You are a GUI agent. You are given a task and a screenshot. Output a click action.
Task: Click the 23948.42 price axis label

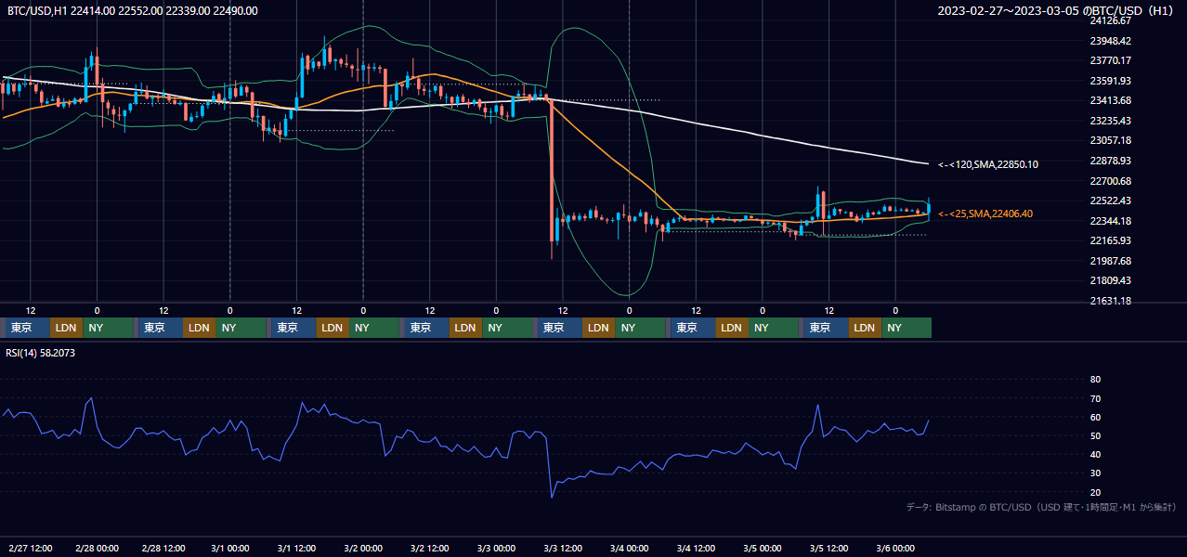pos(1110,41)
